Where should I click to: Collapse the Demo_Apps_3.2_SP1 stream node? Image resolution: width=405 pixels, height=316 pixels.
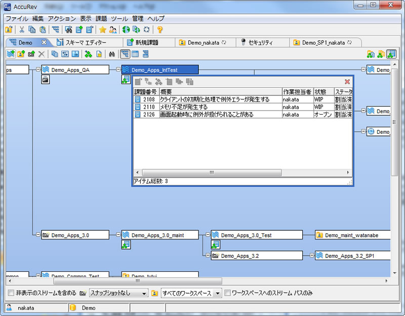click(312, 255)
